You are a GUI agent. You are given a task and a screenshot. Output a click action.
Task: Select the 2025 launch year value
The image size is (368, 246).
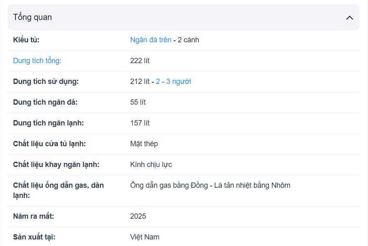click(x=138, y=216)
